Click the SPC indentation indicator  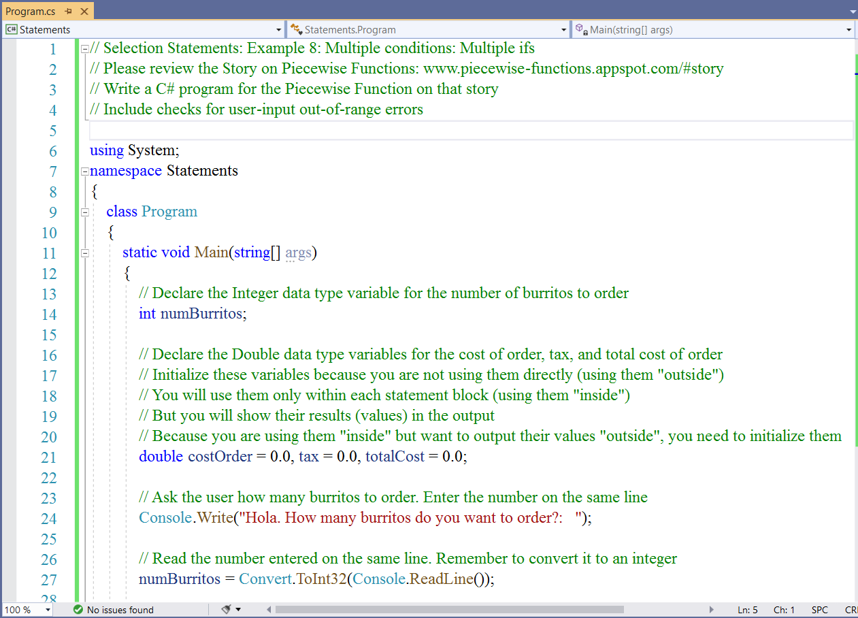pyautogui.click(x=819, y=610)
